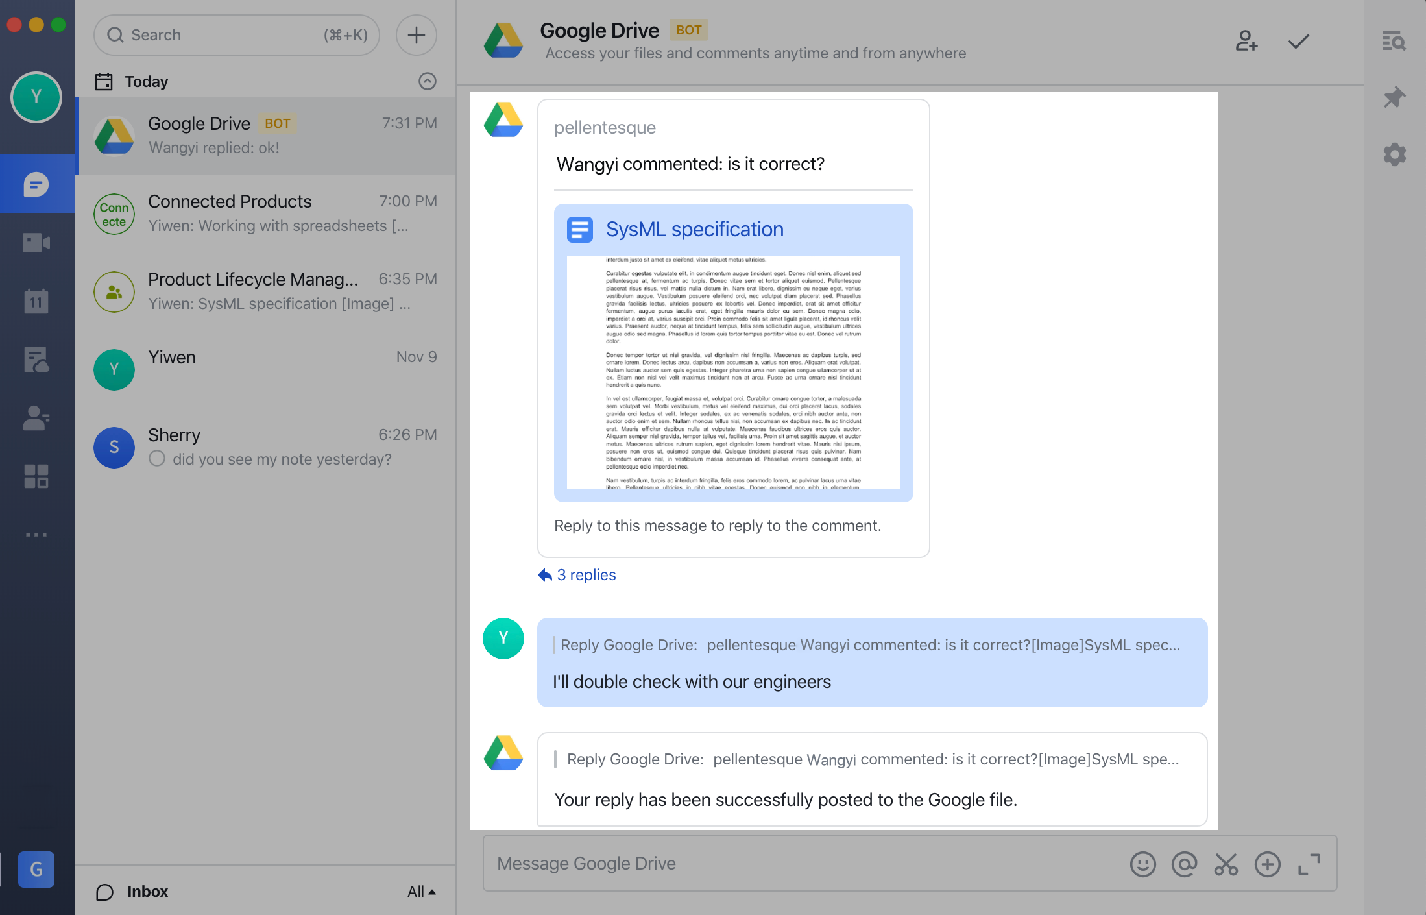Click the search in chat icon
This screenshot has width=1426, height=915.
click(1394, 42)
